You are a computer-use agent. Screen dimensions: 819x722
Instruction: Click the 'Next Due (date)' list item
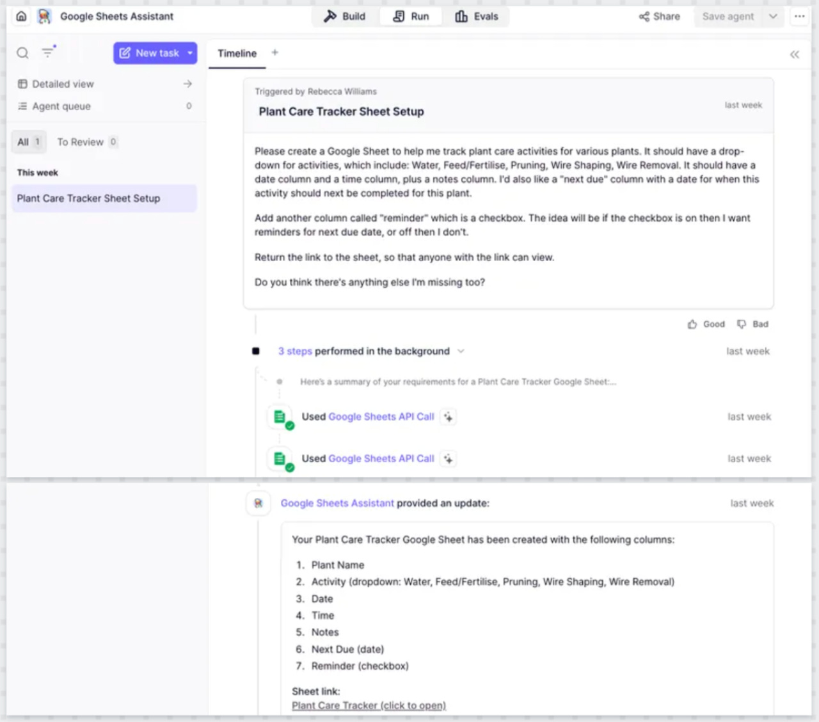(347, 650)
